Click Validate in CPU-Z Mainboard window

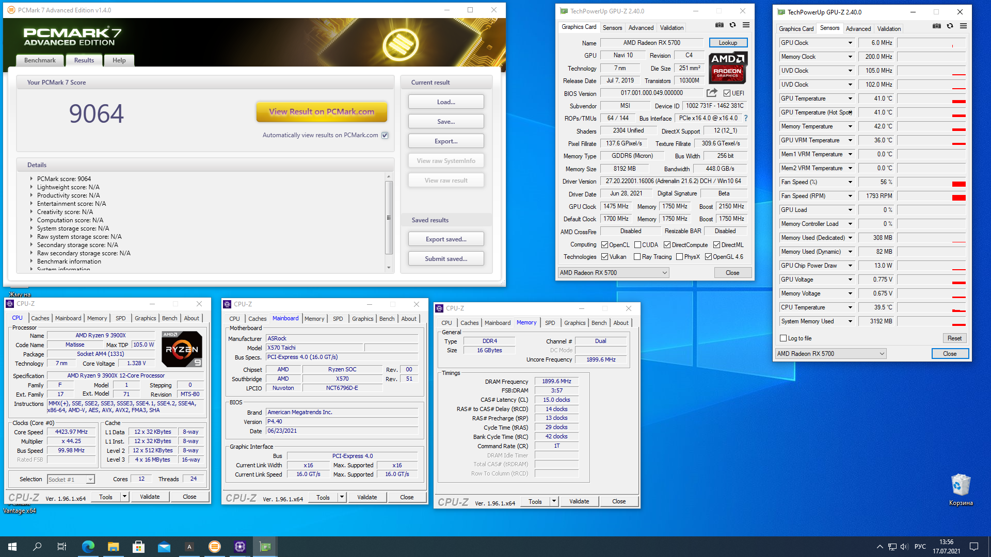367,497
